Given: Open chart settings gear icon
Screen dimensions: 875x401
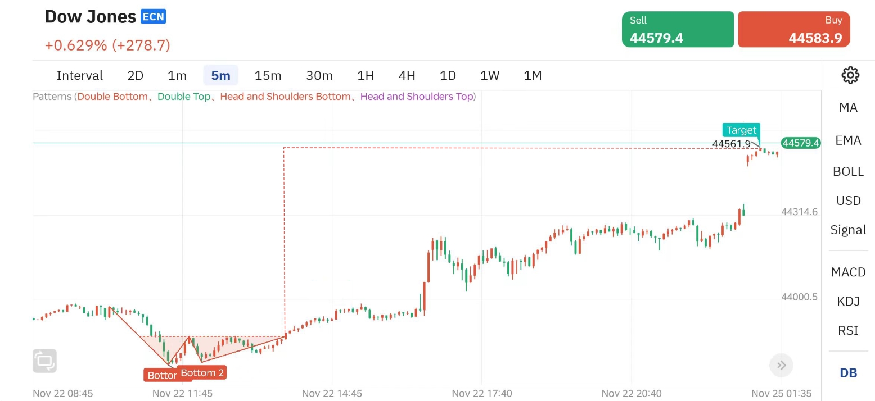Looking at the screenshot, I should (850, 75).
